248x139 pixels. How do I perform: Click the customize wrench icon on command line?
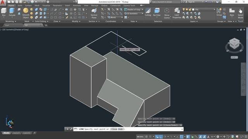(71, 129)
